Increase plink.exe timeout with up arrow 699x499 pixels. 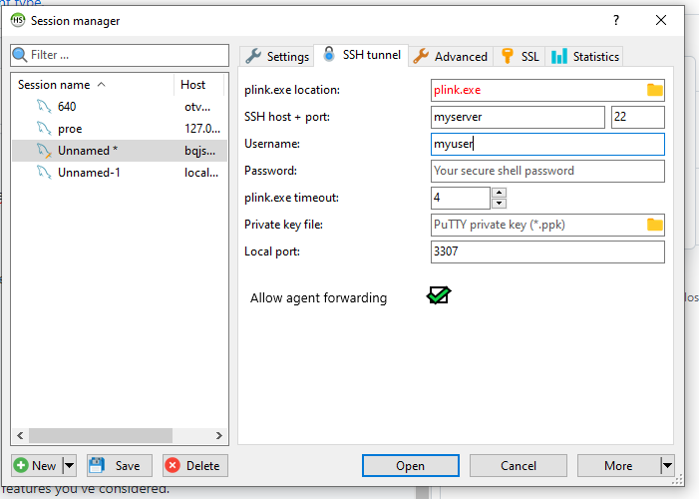499,193
